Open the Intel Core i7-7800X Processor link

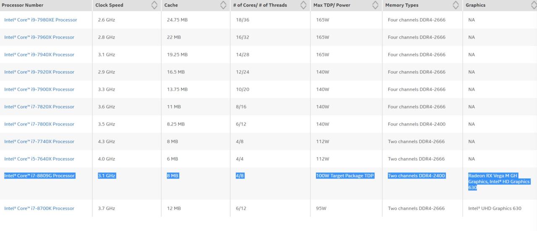pos(39,124)
